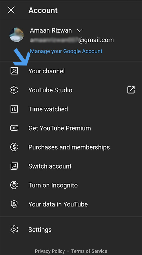The image size is (142, 255).
Task: Click the Incognito spy icon
Action: (14, 185)
